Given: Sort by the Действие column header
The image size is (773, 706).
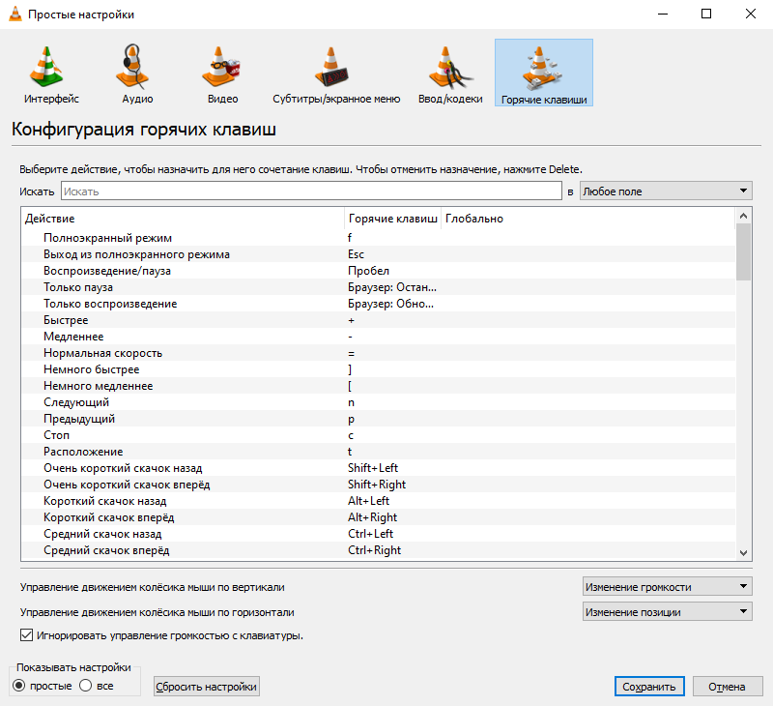Looking at the screenshot, I should pyautogui.click(x=183, y=218).
